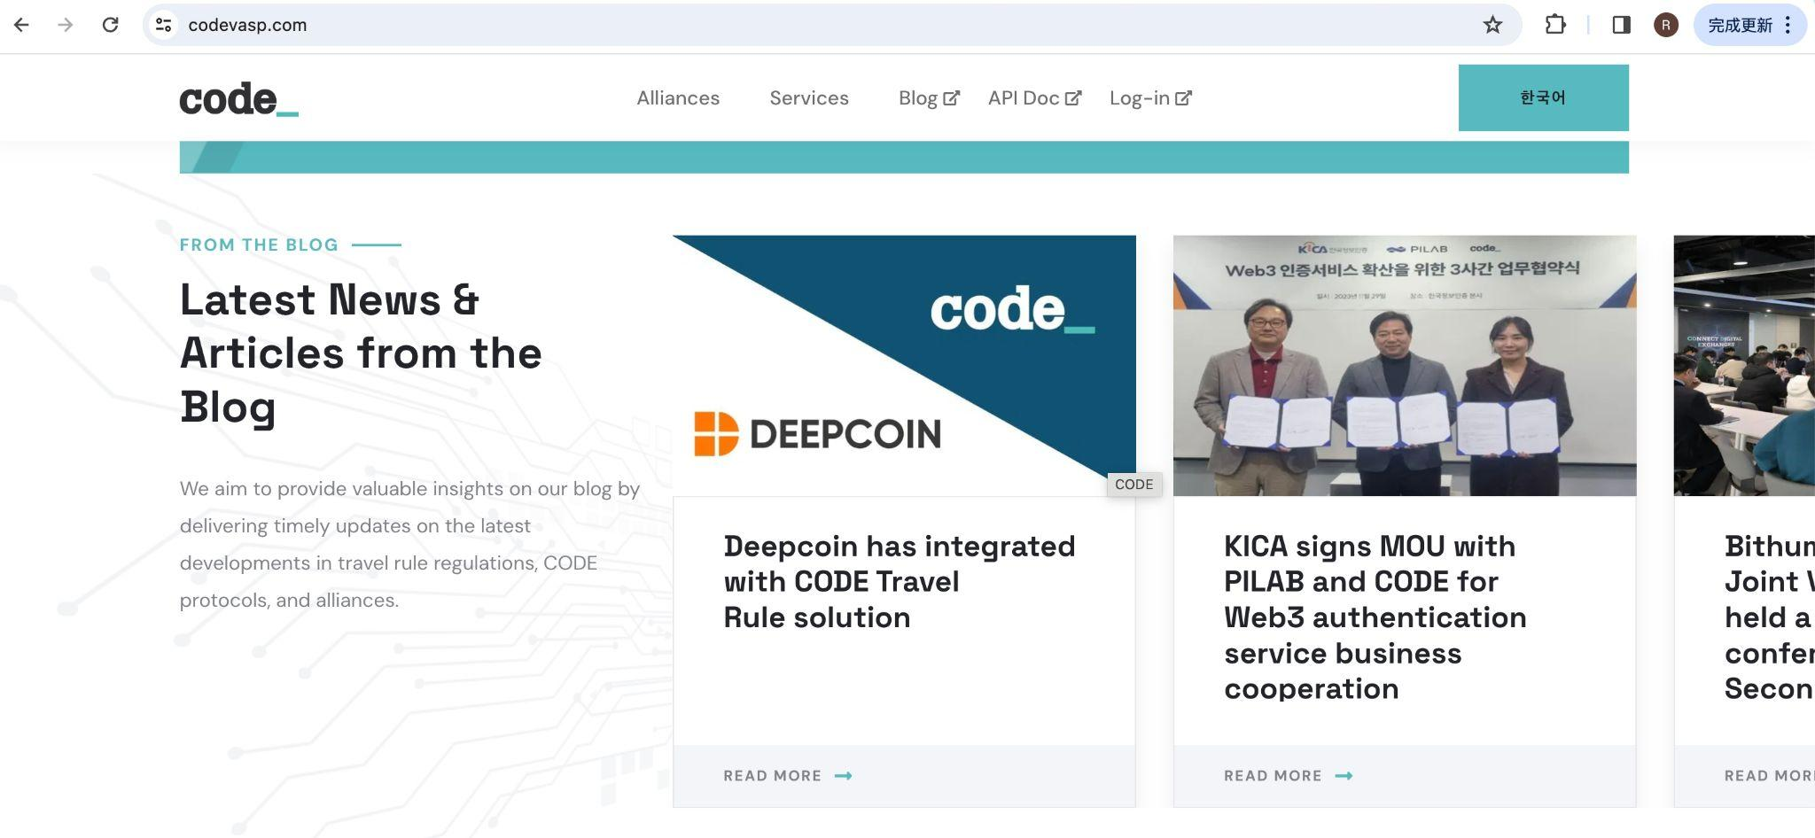Reload the page using the refresh icon

tap(110, 24)
